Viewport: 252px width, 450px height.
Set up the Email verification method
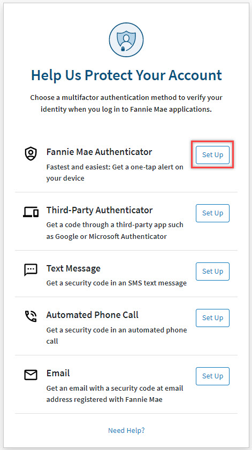click(x=212, y=376)
